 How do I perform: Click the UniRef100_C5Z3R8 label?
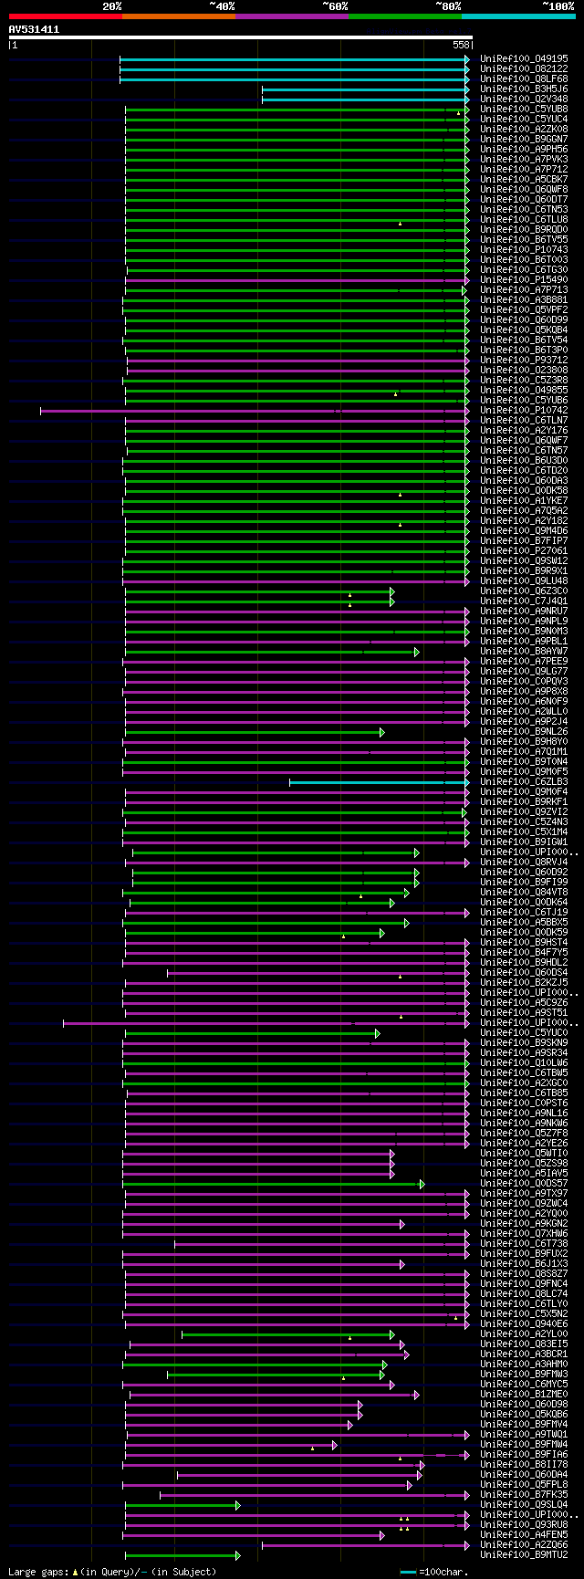click(x=524, y=380)
